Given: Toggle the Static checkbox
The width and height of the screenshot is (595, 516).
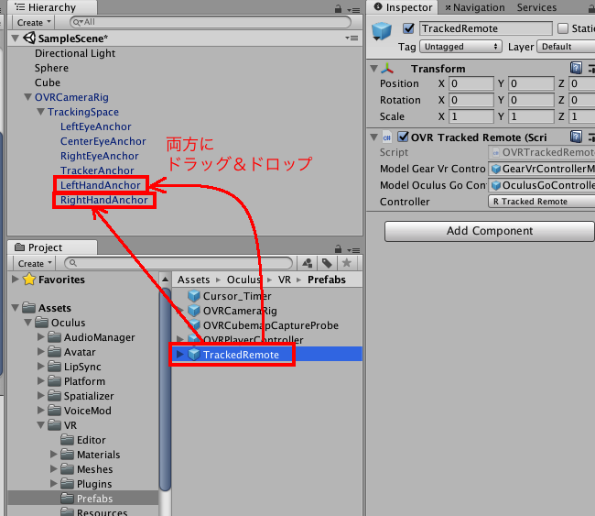Looking at the screenshot, I should (x=563, y=28).
